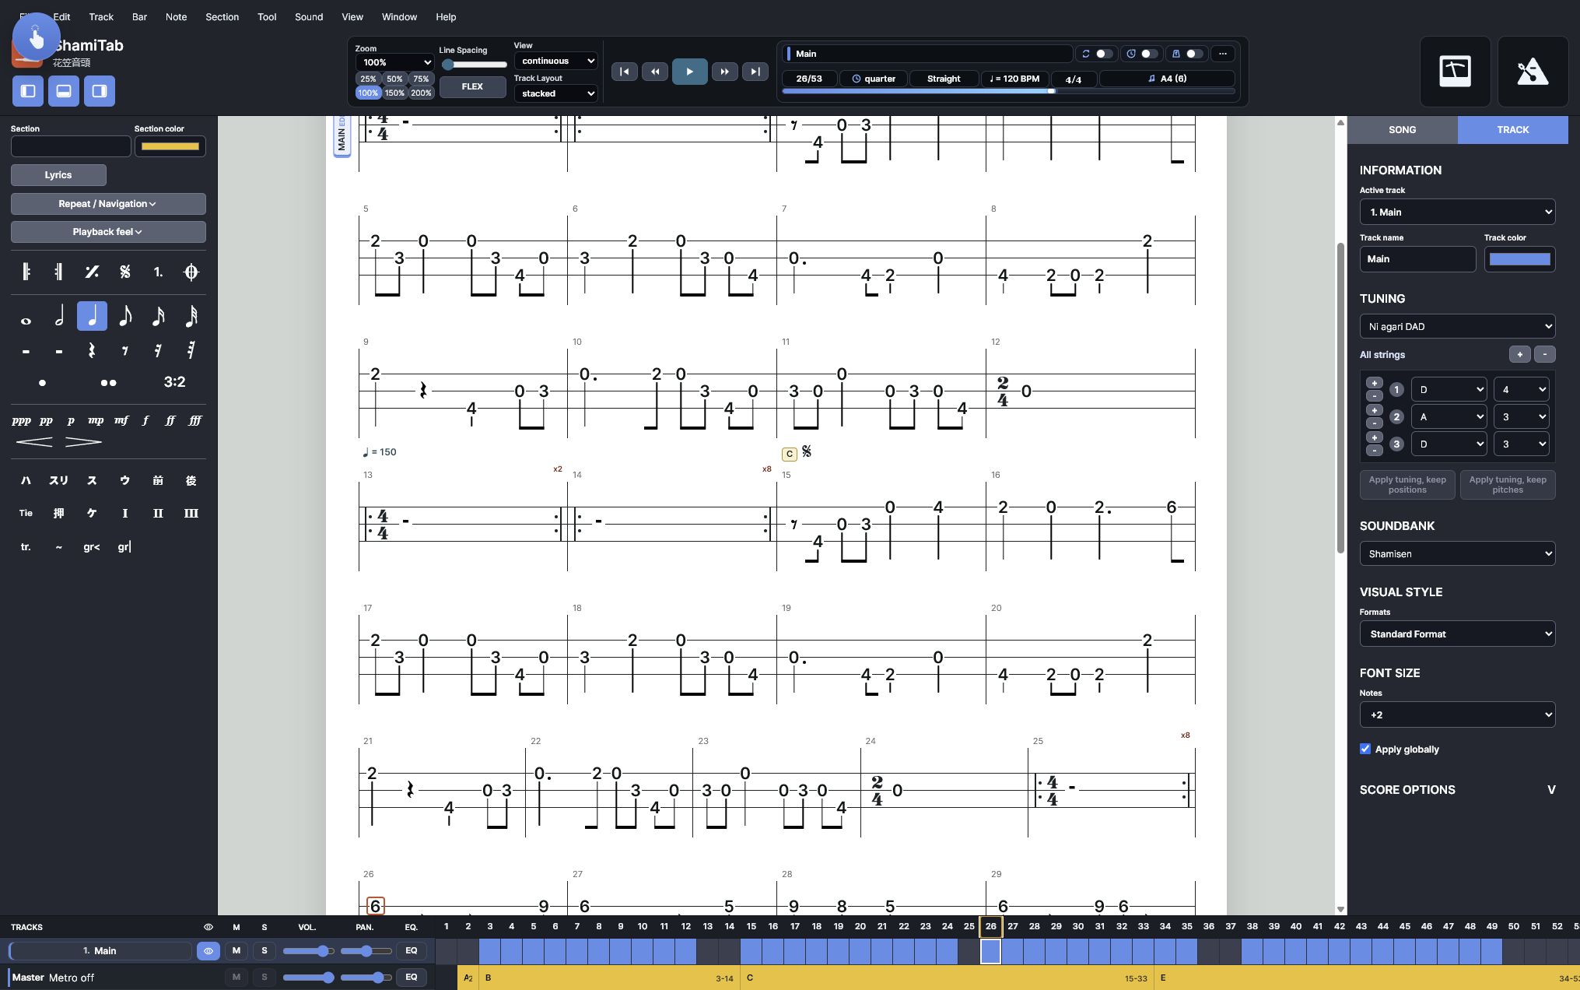Screen dimensions: 1580x990
Task: Open the Standard Format dropdown
Action: pos(1457,634)
